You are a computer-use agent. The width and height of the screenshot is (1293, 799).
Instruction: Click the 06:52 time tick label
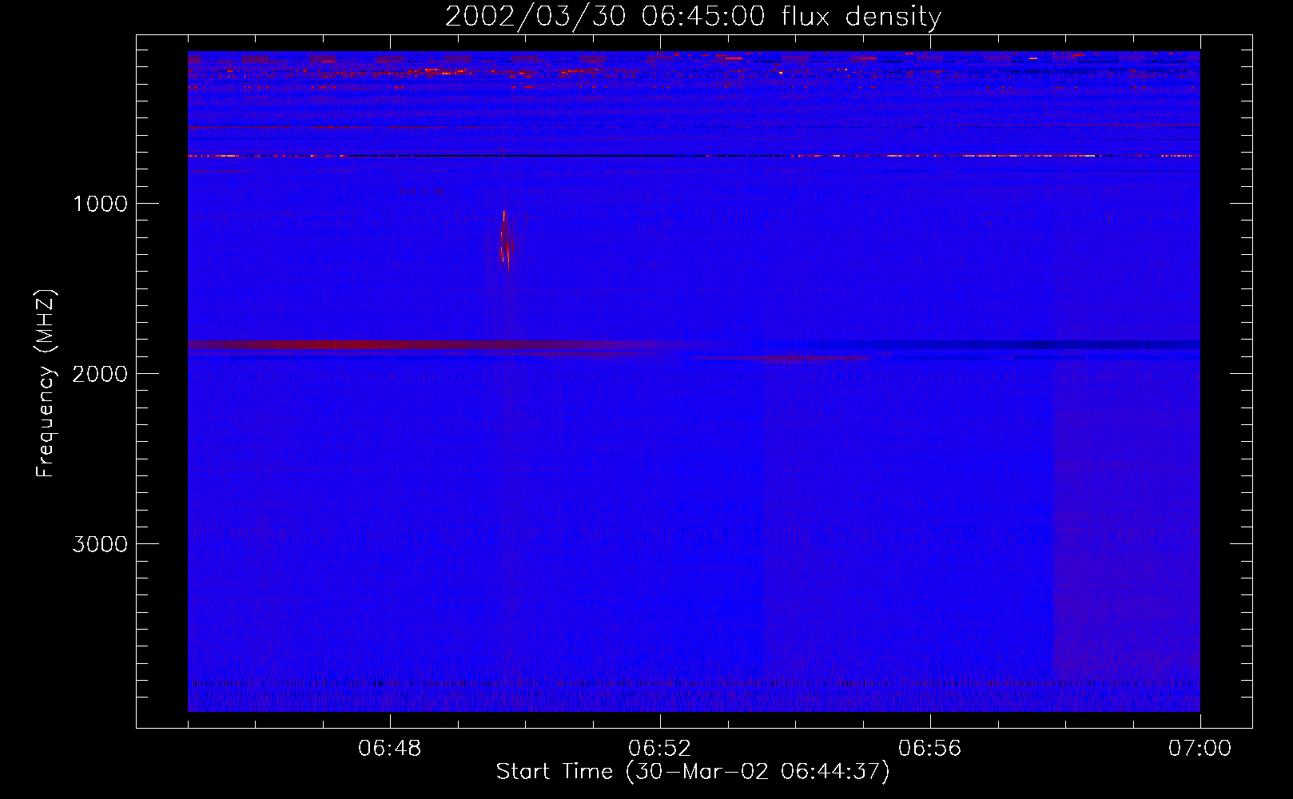coord(660,749)
